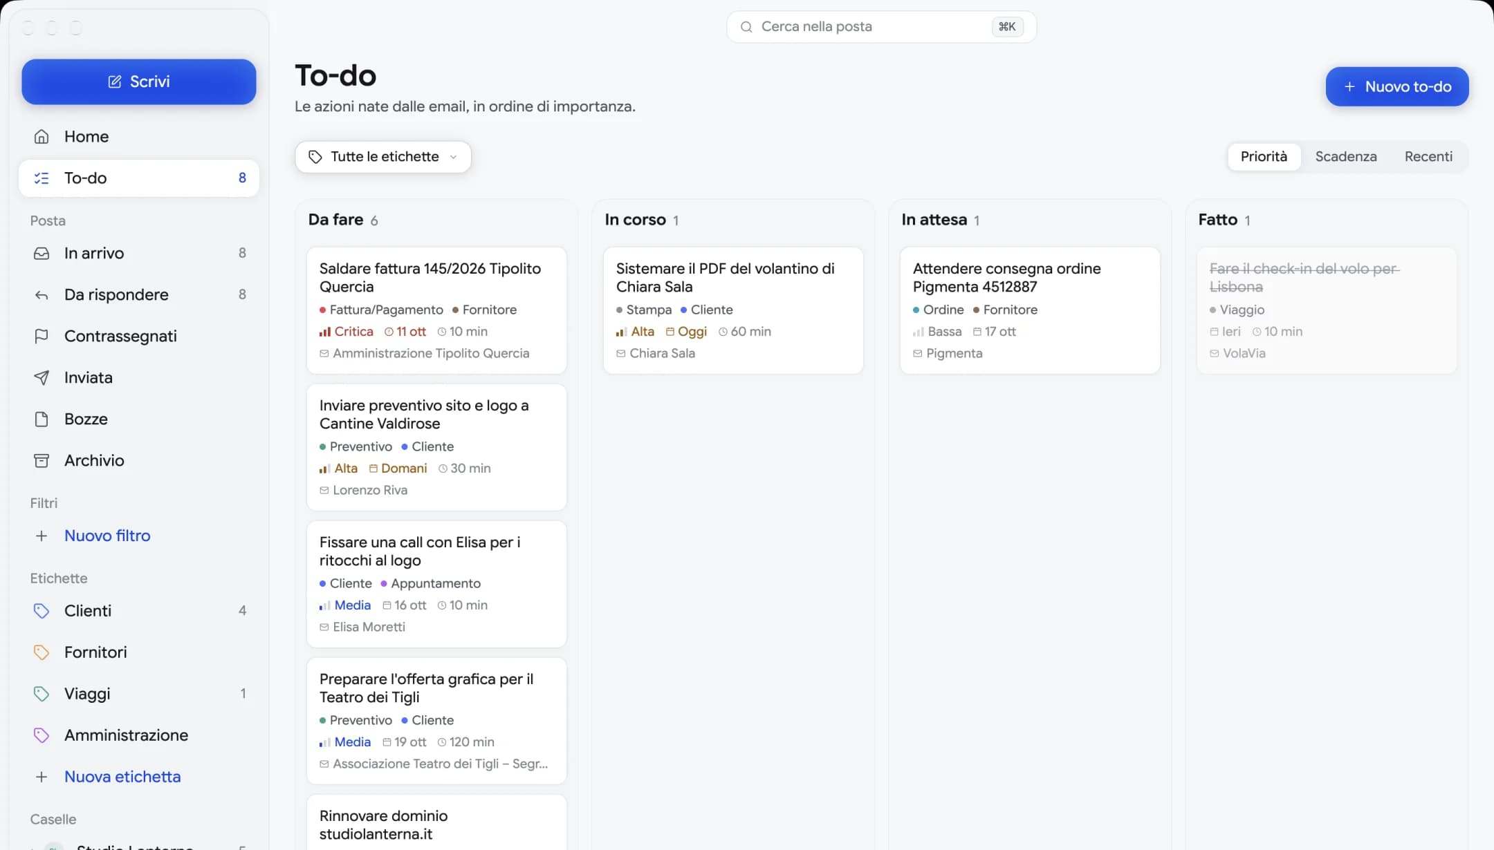Image resolution: width=1494 pixels, height=850 pixels.
Task: Click the magnifier icon in search bar
Action: click(746, 27)
